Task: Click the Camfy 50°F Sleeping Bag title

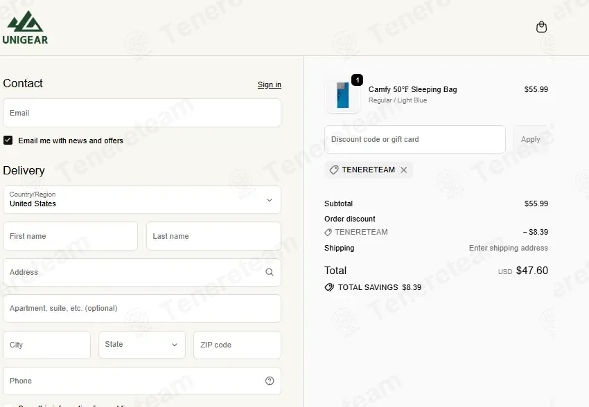Action: pos(412,89)
